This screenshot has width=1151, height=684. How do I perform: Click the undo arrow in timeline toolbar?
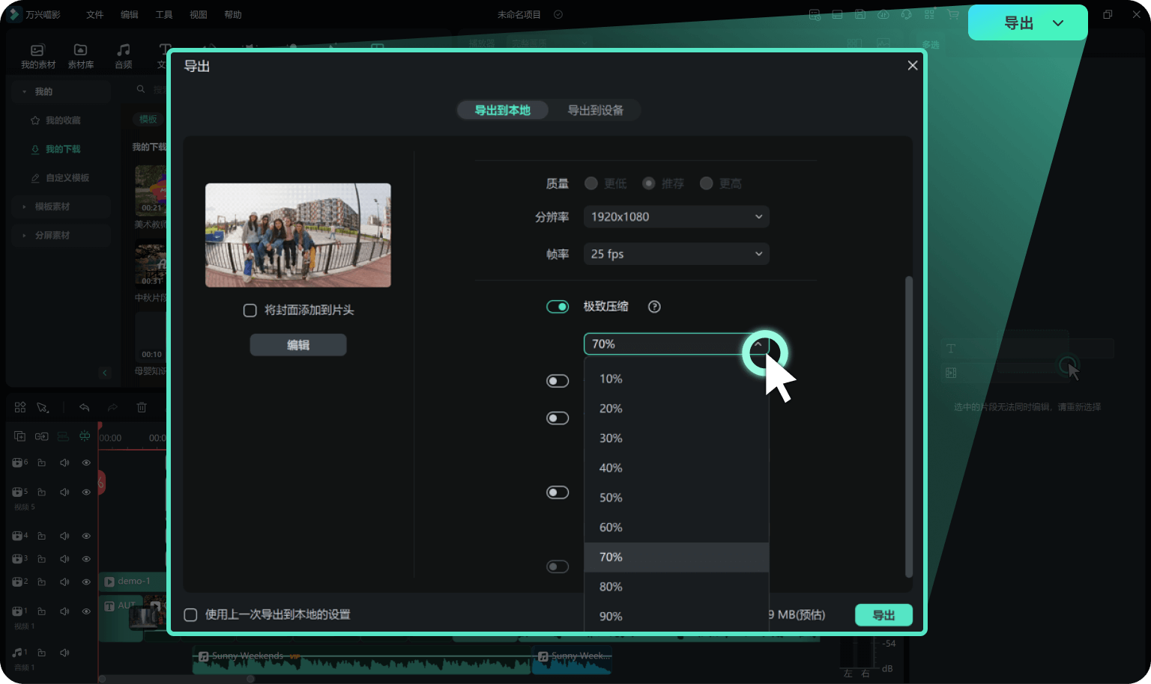click(x=85, y=408)
